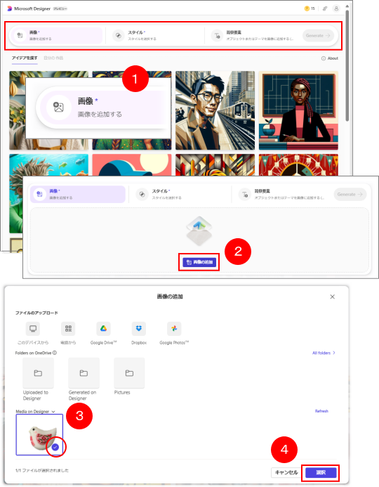Choose the Google Photos icon

pyautogui.click(x=174, y=329)
